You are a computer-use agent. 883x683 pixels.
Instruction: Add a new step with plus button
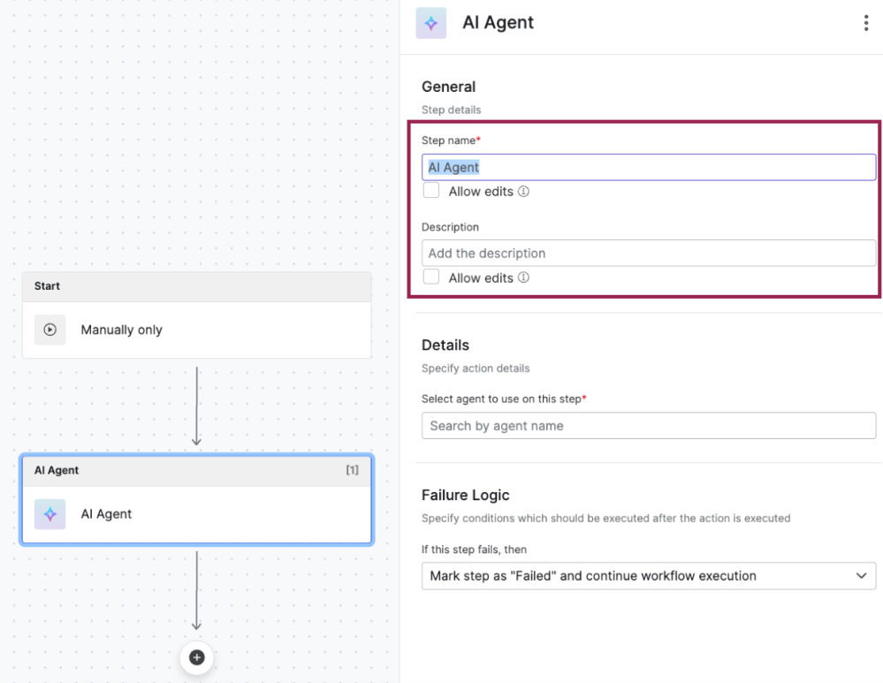coord(196,657)
